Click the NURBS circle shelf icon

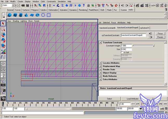tap(43, 15)
